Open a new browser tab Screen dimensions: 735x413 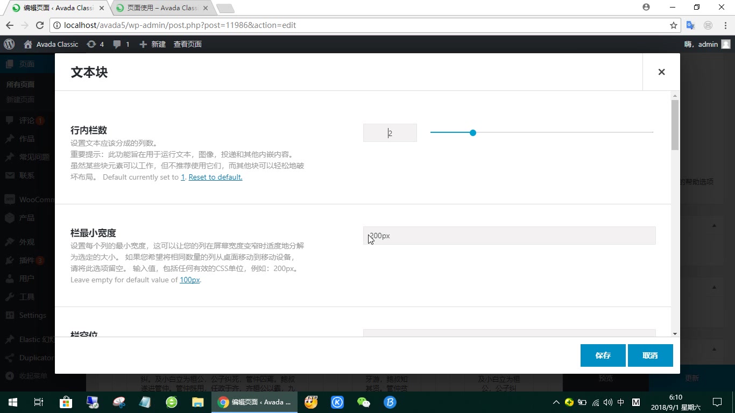pyautogui.click(x=225, y=8)
